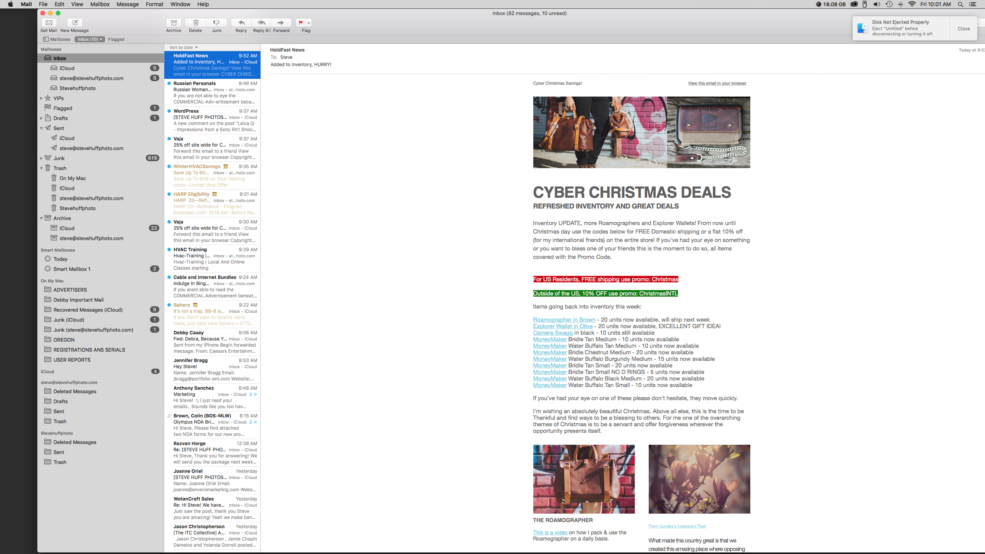The width and height of the screenshot is (985, 554).
Task: Forward the selected email
Action: click(x=281, y=23)
